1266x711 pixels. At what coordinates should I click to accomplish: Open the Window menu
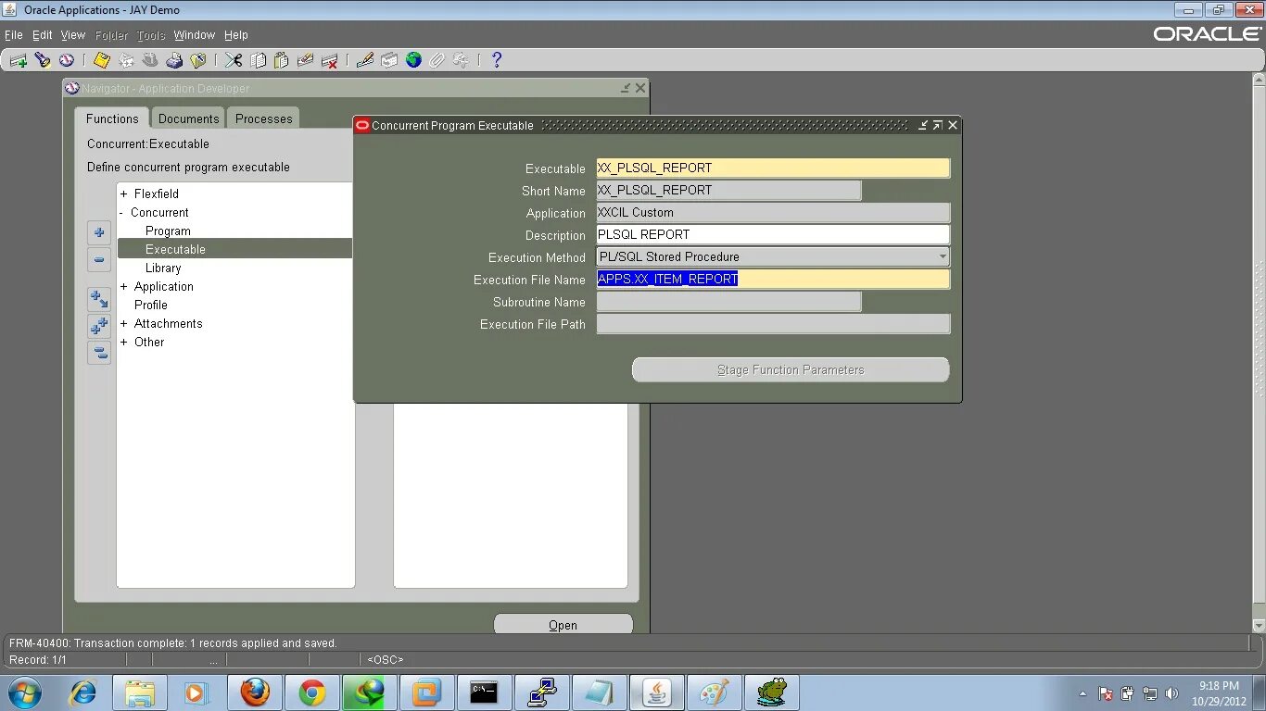(x=195, y=35)
